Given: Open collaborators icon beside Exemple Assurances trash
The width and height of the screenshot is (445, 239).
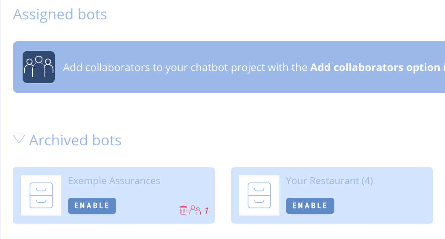Looking at the screenshot, I should pos(196,210).
